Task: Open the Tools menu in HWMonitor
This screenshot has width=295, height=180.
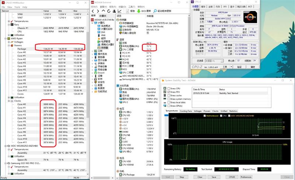Action: click(17, 7)
